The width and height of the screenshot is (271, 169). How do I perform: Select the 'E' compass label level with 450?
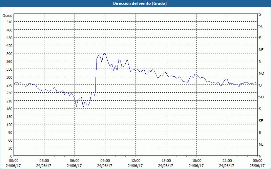[260, 38]
